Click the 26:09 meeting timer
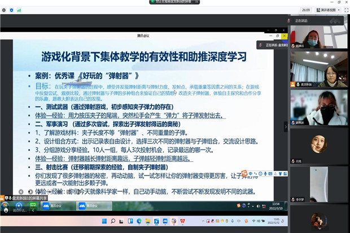Screen dimensions: 350x233 pyautogui.click(x=306, y=10)
